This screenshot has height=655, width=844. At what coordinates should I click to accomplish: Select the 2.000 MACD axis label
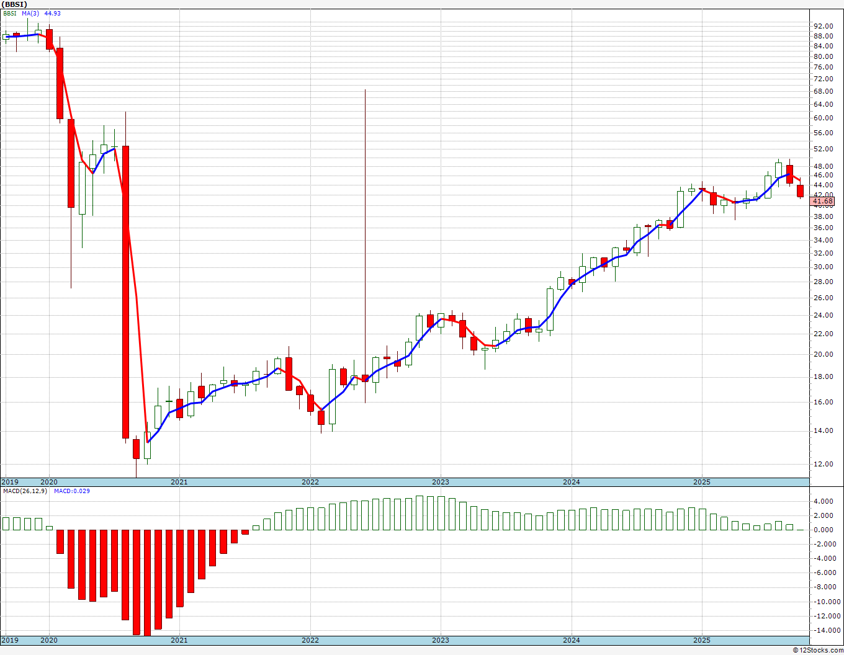pos(823,516)
